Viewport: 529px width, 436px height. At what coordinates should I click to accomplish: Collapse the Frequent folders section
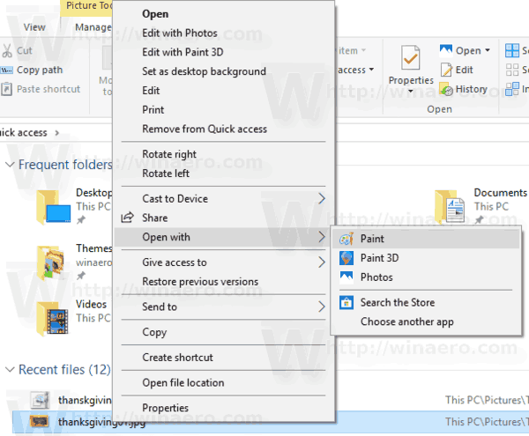(10, 165)
